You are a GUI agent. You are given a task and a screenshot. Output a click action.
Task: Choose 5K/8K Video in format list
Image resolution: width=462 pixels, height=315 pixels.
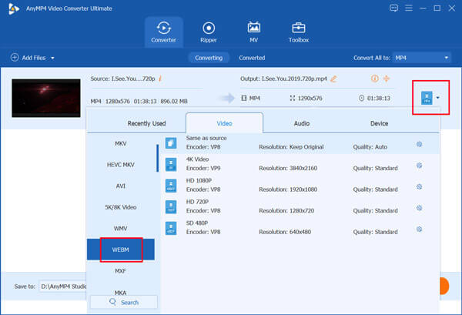click(121, 207)
